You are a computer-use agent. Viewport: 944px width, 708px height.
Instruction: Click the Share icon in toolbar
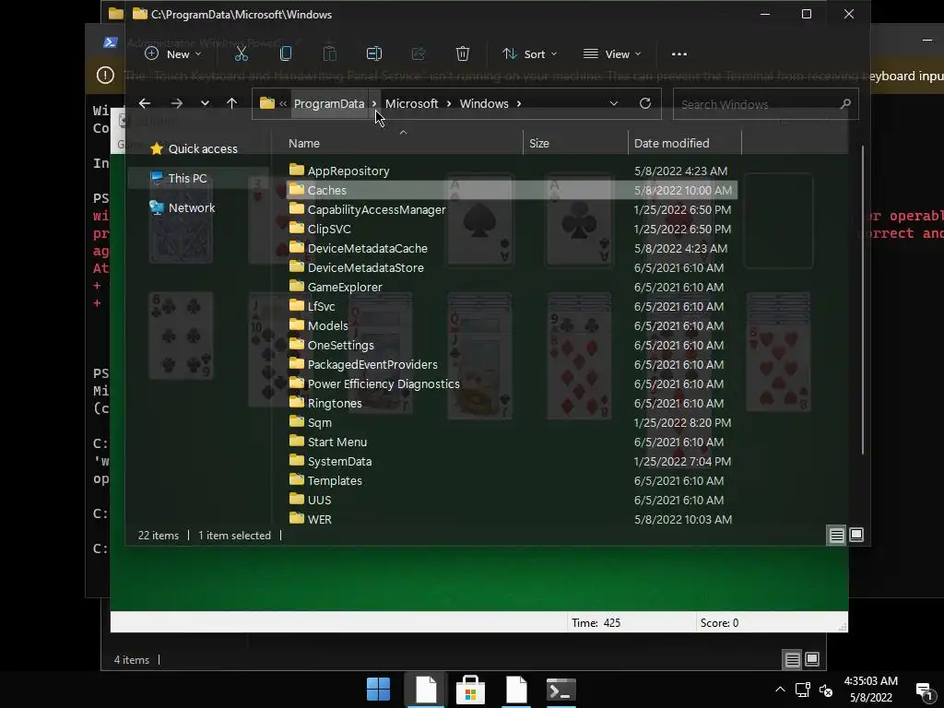(x=419, y=54)
